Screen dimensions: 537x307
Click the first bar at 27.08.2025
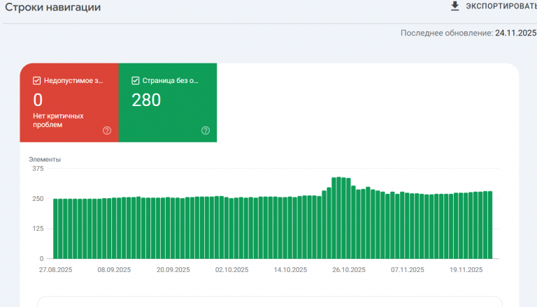(x=55, y=229)
